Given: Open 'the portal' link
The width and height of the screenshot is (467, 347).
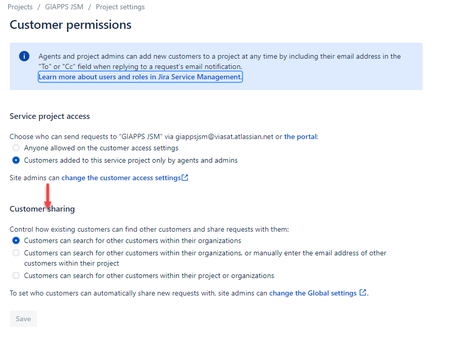Looking at the screenshot, I should coord(300,136).
